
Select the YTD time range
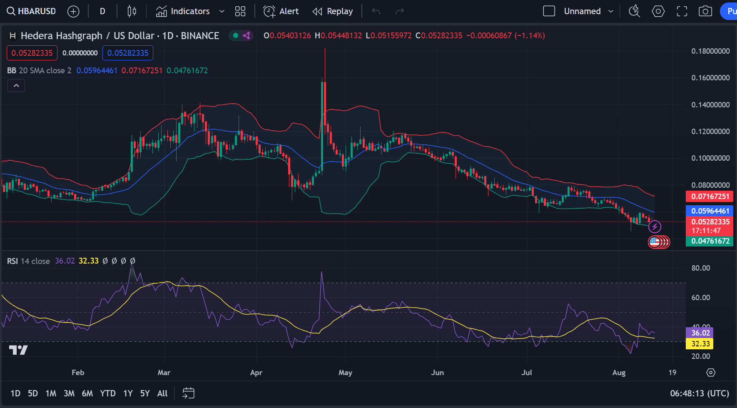[x=108, y=393]
